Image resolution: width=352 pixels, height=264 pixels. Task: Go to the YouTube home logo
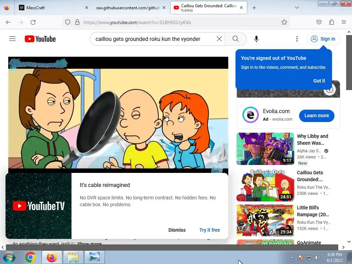40,39
